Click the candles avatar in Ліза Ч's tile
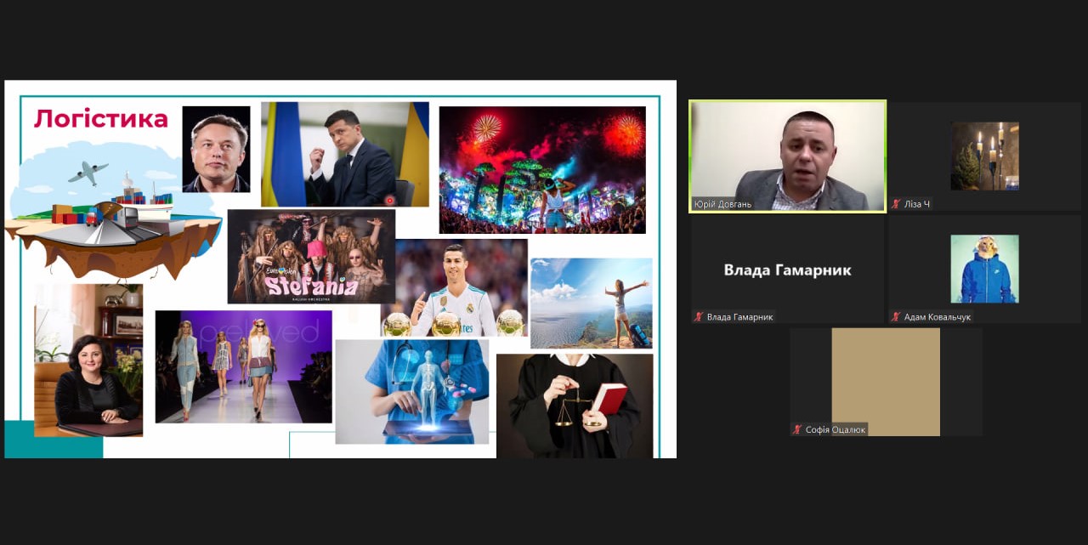 coord(984,156)
